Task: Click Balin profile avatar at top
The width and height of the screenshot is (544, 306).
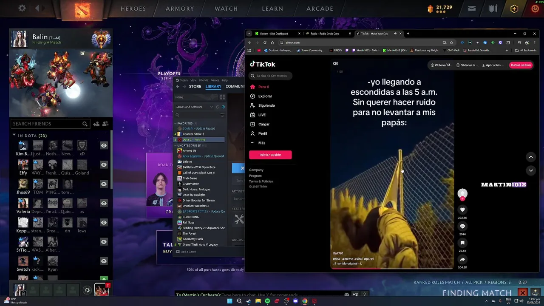Action: [19, 39]
